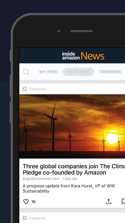
Task: Click the like count '16'
Action: (x=33, y=202)
